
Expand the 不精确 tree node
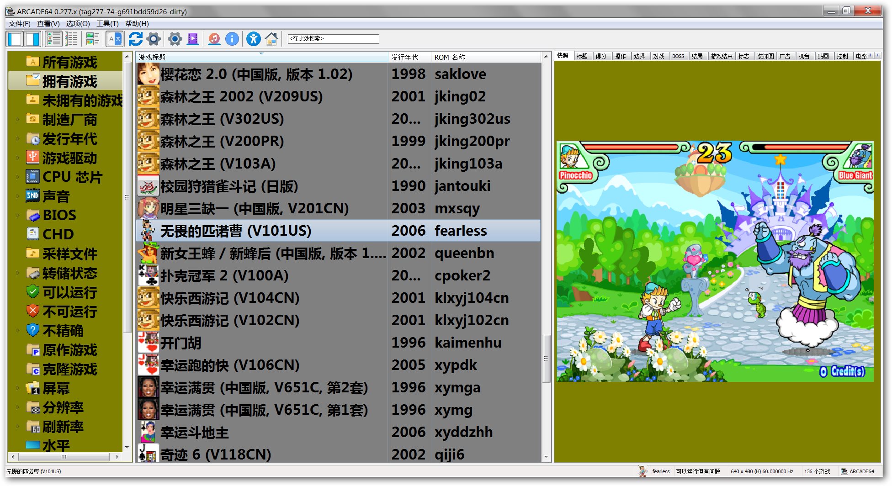(18, 331)
